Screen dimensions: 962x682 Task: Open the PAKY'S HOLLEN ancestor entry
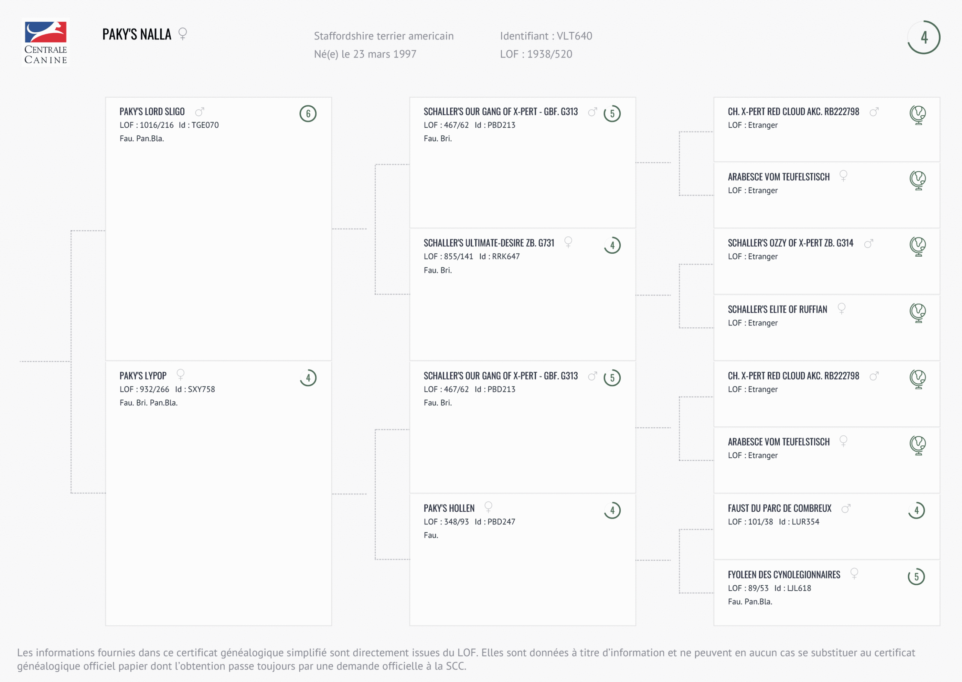[x=449, y=508]
